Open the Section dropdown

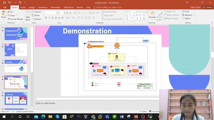pyautogui.click(x=37, y=19)
